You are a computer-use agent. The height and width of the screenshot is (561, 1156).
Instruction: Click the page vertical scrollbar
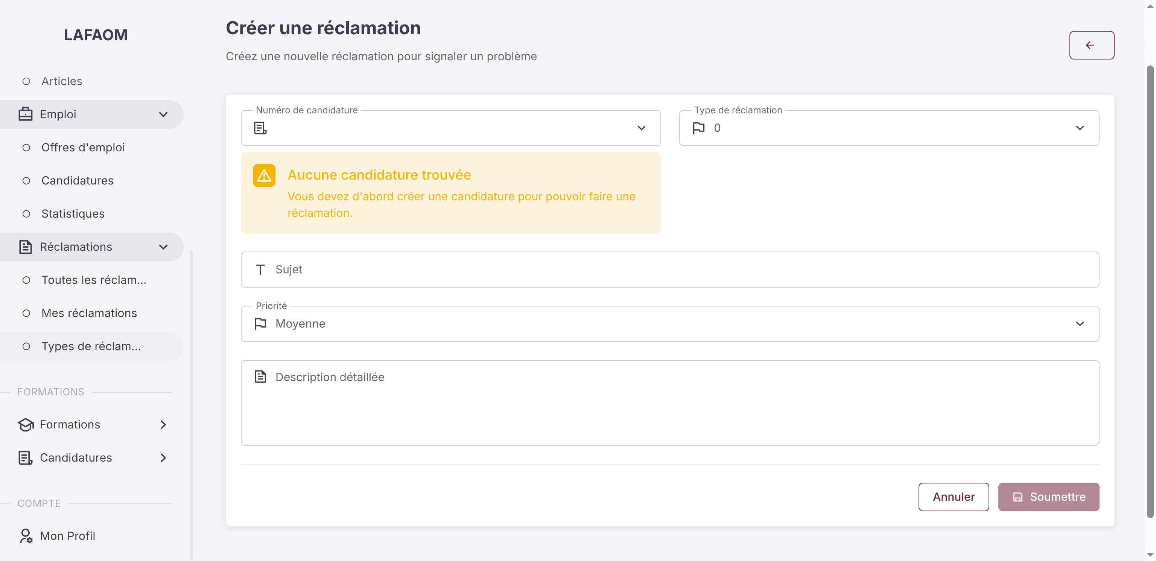tap(1150, 292)
